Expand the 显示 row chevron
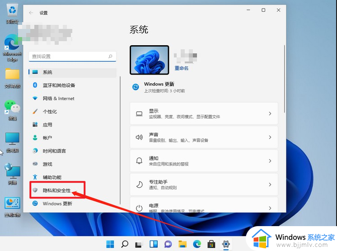This screenshot has width=337, height=251. tap(270, 114)
